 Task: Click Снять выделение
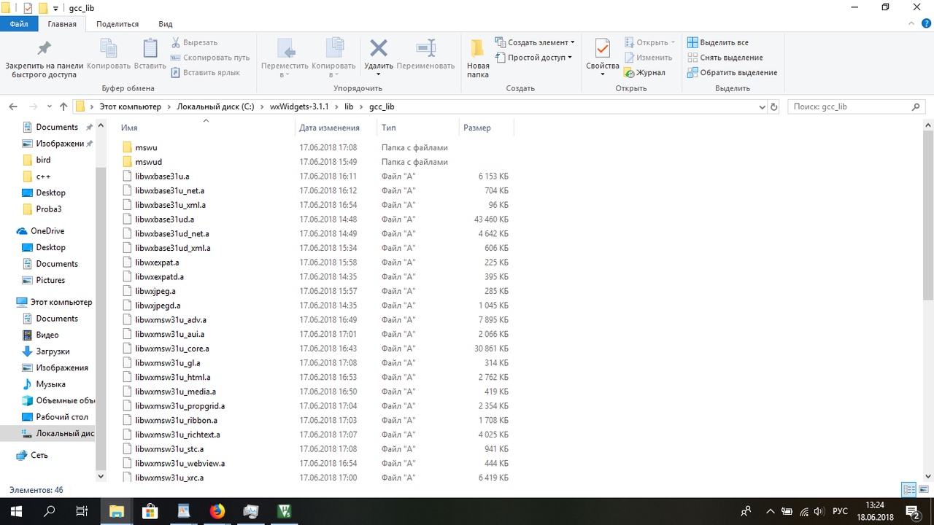[725, 58]
